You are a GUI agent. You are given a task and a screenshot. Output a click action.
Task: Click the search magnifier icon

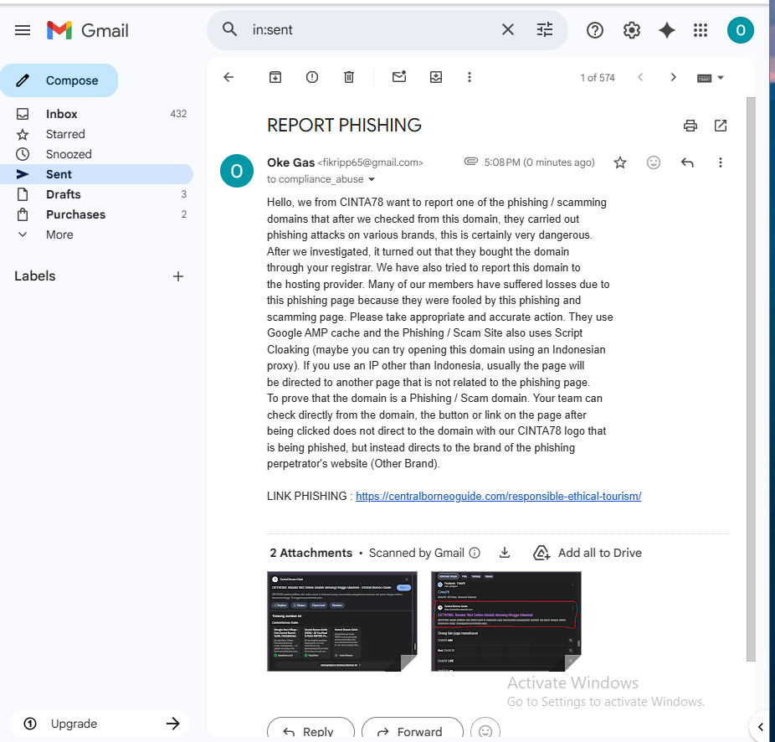(x=229, y=29)
